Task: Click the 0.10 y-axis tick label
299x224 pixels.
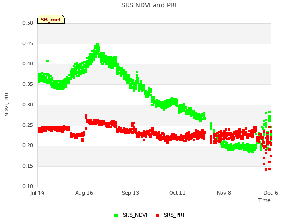Action: tap(28, 186)
